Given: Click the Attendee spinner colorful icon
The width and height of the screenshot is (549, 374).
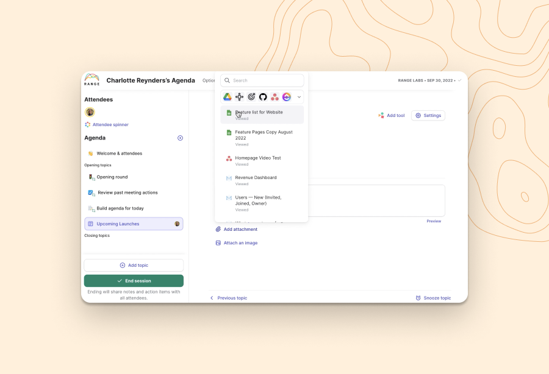Looking at the screenshot, I should point(87,124).
